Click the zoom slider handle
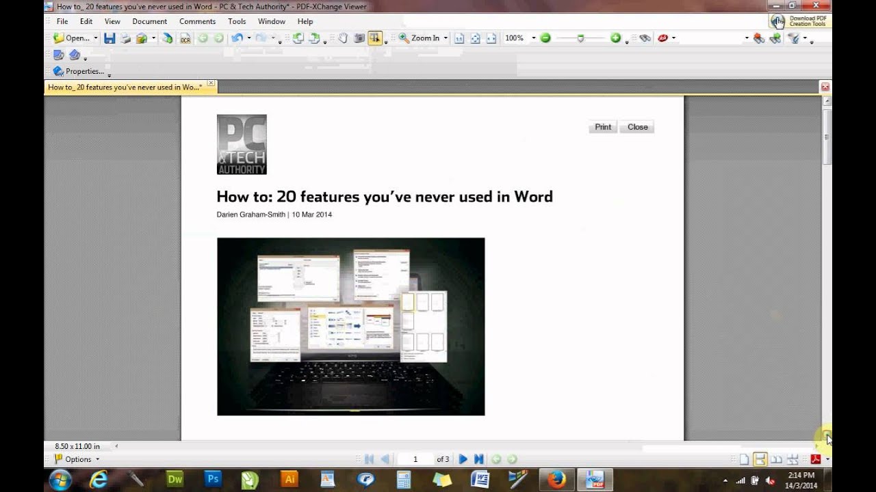 pos(580,39)
